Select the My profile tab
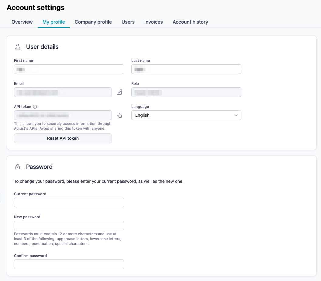Viewport: 321px width, 281px height. [x=53, y=22]
